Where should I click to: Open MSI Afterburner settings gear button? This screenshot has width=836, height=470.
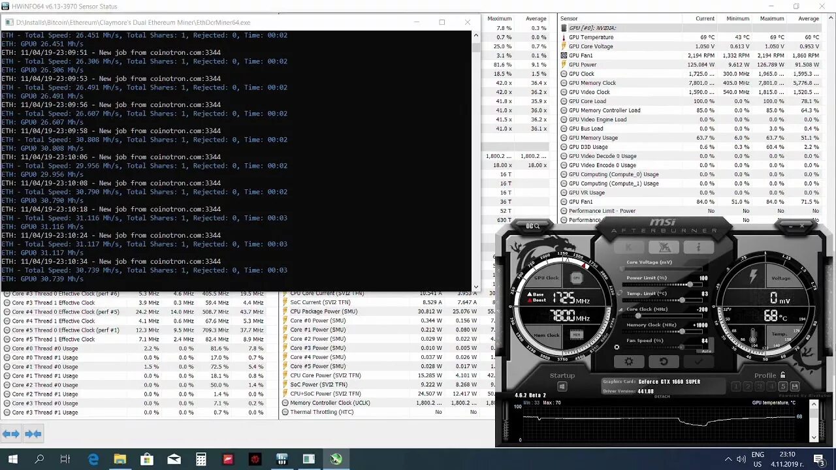629,361
